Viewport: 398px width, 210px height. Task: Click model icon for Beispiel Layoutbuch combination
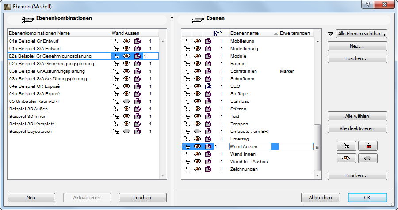tap(138, 132)
